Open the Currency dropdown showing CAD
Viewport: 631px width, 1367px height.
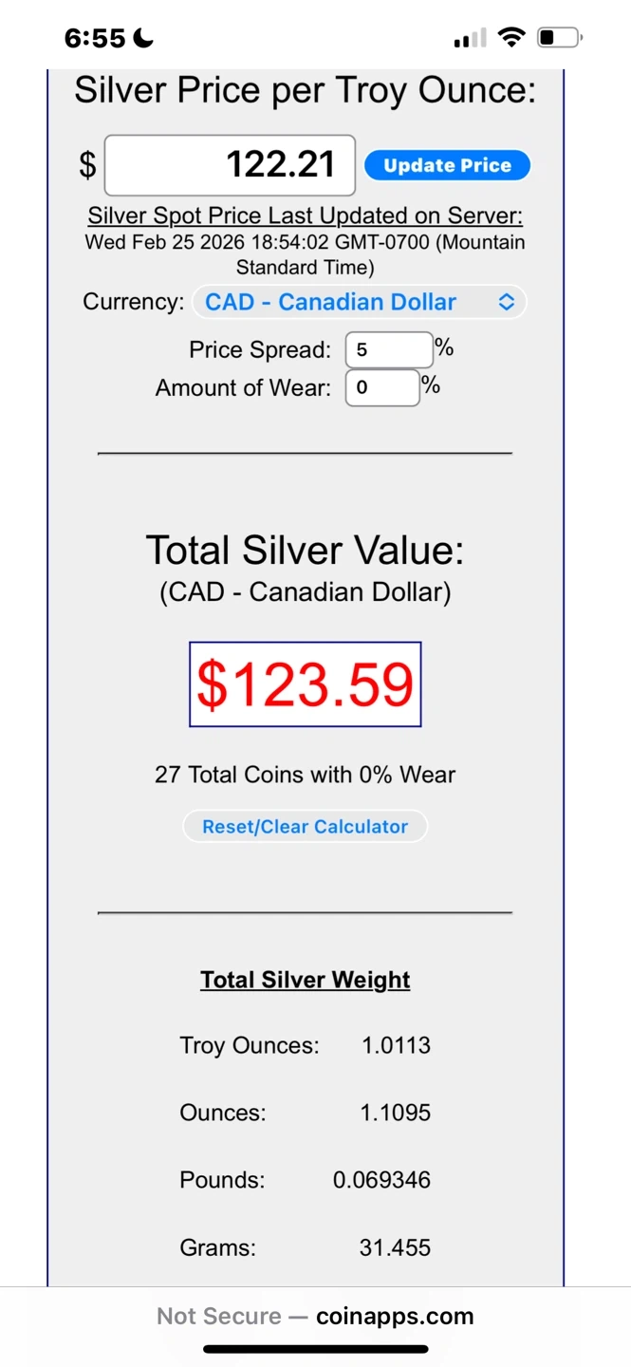pyautogui.click(x=359, y=302)
